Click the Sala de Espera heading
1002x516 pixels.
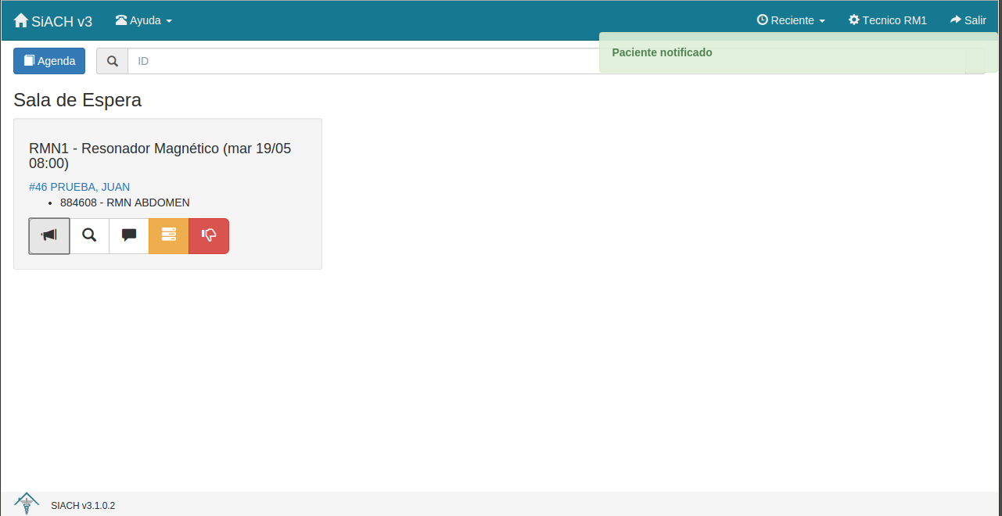77,100
